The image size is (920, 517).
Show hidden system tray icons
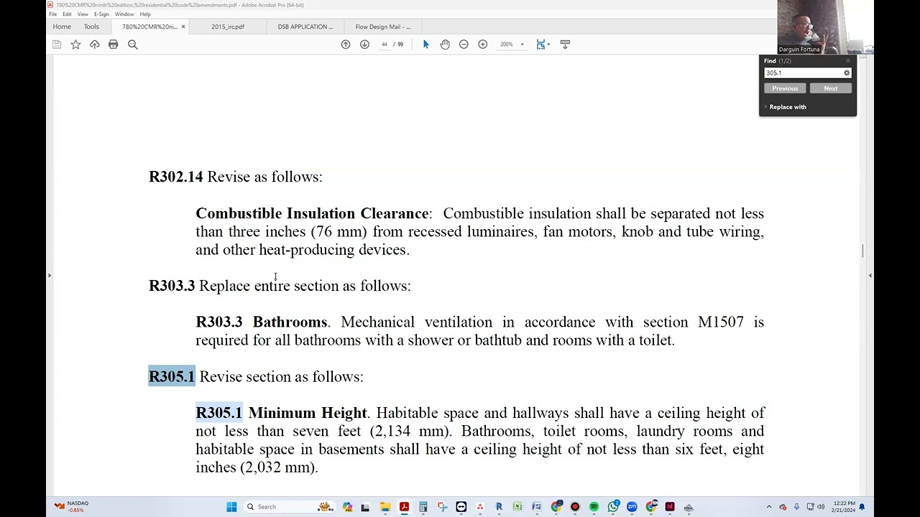[769, 507]
